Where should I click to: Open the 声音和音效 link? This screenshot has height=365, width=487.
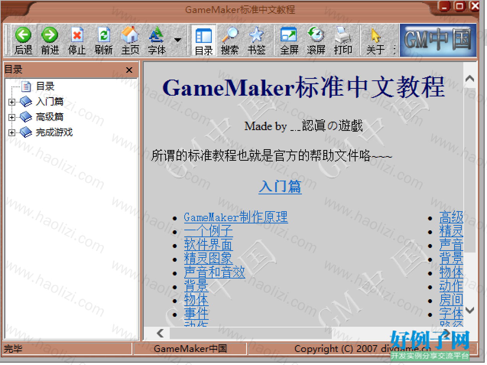pyautogui.click(x=214, y=272)
